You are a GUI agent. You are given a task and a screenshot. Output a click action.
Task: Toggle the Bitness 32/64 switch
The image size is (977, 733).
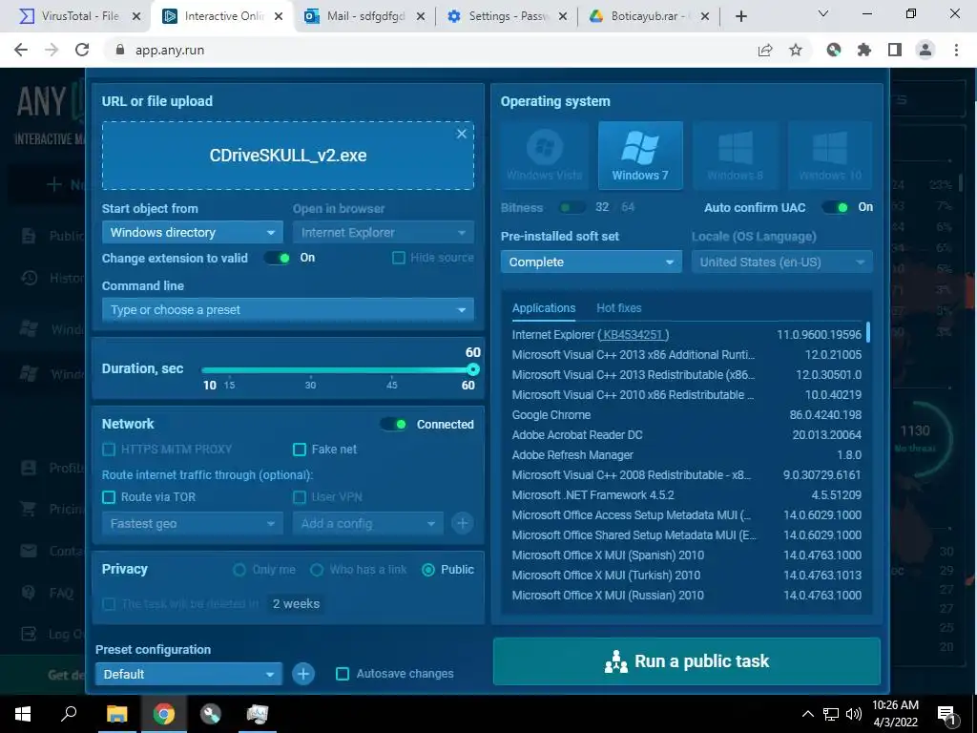pos(572,207)
